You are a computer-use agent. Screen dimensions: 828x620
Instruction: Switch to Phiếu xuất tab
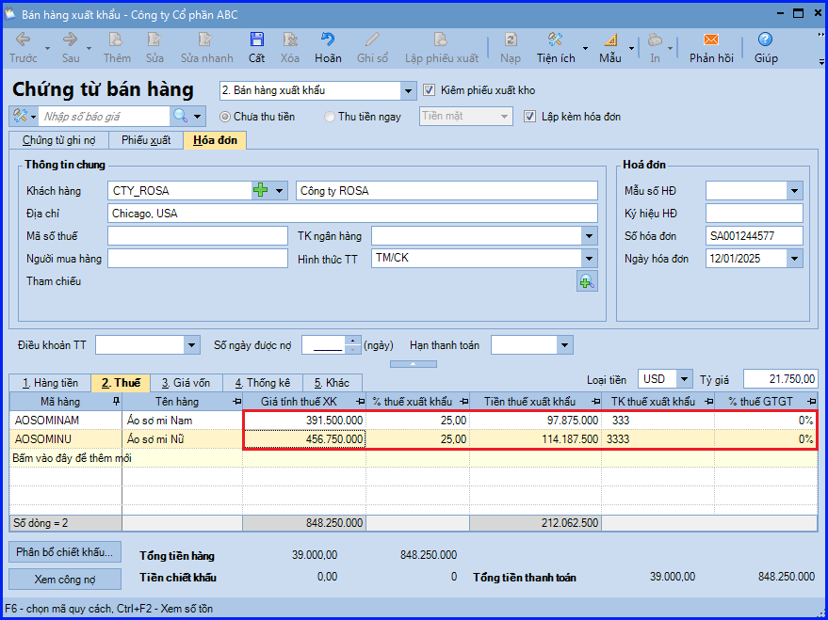[x=146, y=141]
